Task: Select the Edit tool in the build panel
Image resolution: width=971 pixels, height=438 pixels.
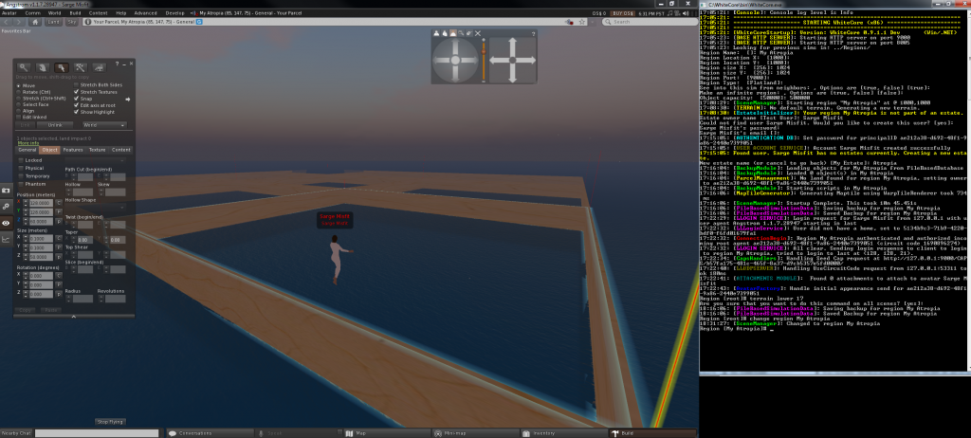Action: pos(62,67)
